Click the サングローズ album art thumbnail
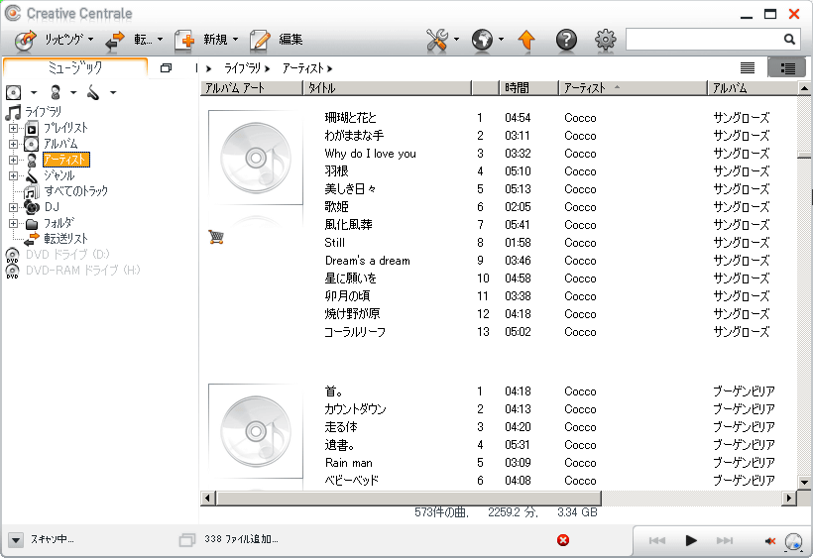Viewport: 813px width, 558px height. (256, 158)
